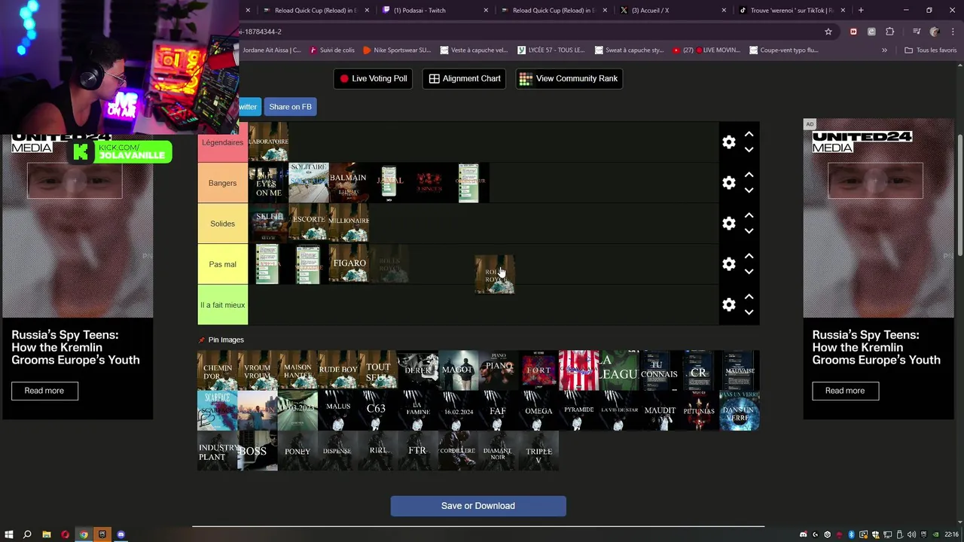
Task: Select LABORATOIRE in Légendaires tier
Action: tap(268, 142)
